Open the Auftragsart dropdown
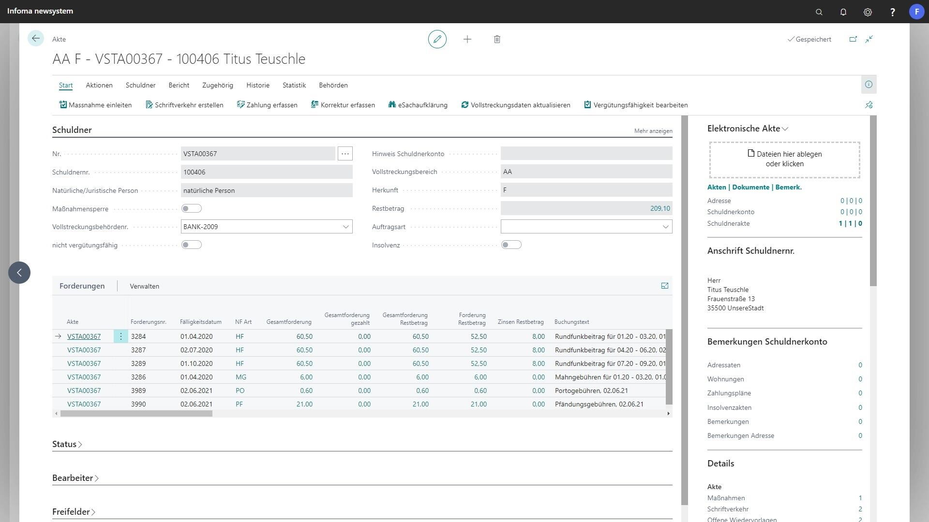 [665, 227]
